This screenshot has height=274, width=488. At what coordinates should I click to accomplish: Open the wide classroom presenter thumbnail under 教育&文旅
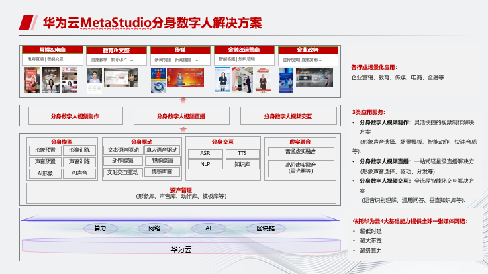tap(121, 77)
